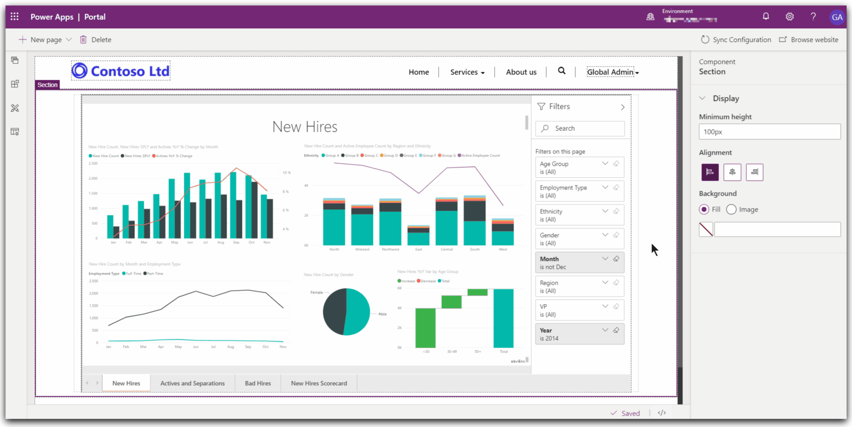
Task: Select the Section label tag
Action: pyautogui.click(x=47, y=85)
